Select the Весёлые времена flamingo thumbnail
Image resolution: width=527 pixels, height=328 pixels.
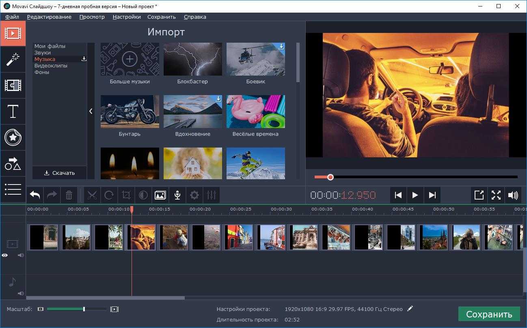(256, 112)
